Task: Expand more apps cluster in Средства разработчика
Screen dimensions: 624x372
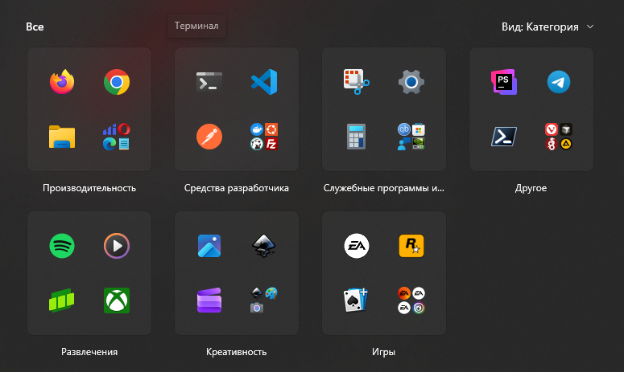Action: (x=264, y=137)
